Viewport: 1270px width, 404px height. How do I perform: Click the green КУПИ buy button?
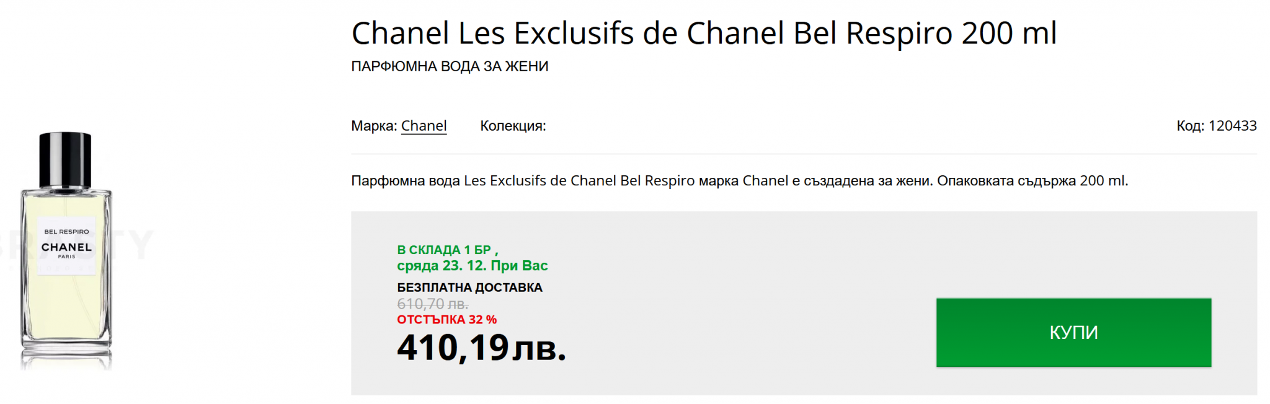click(1073, 333)
